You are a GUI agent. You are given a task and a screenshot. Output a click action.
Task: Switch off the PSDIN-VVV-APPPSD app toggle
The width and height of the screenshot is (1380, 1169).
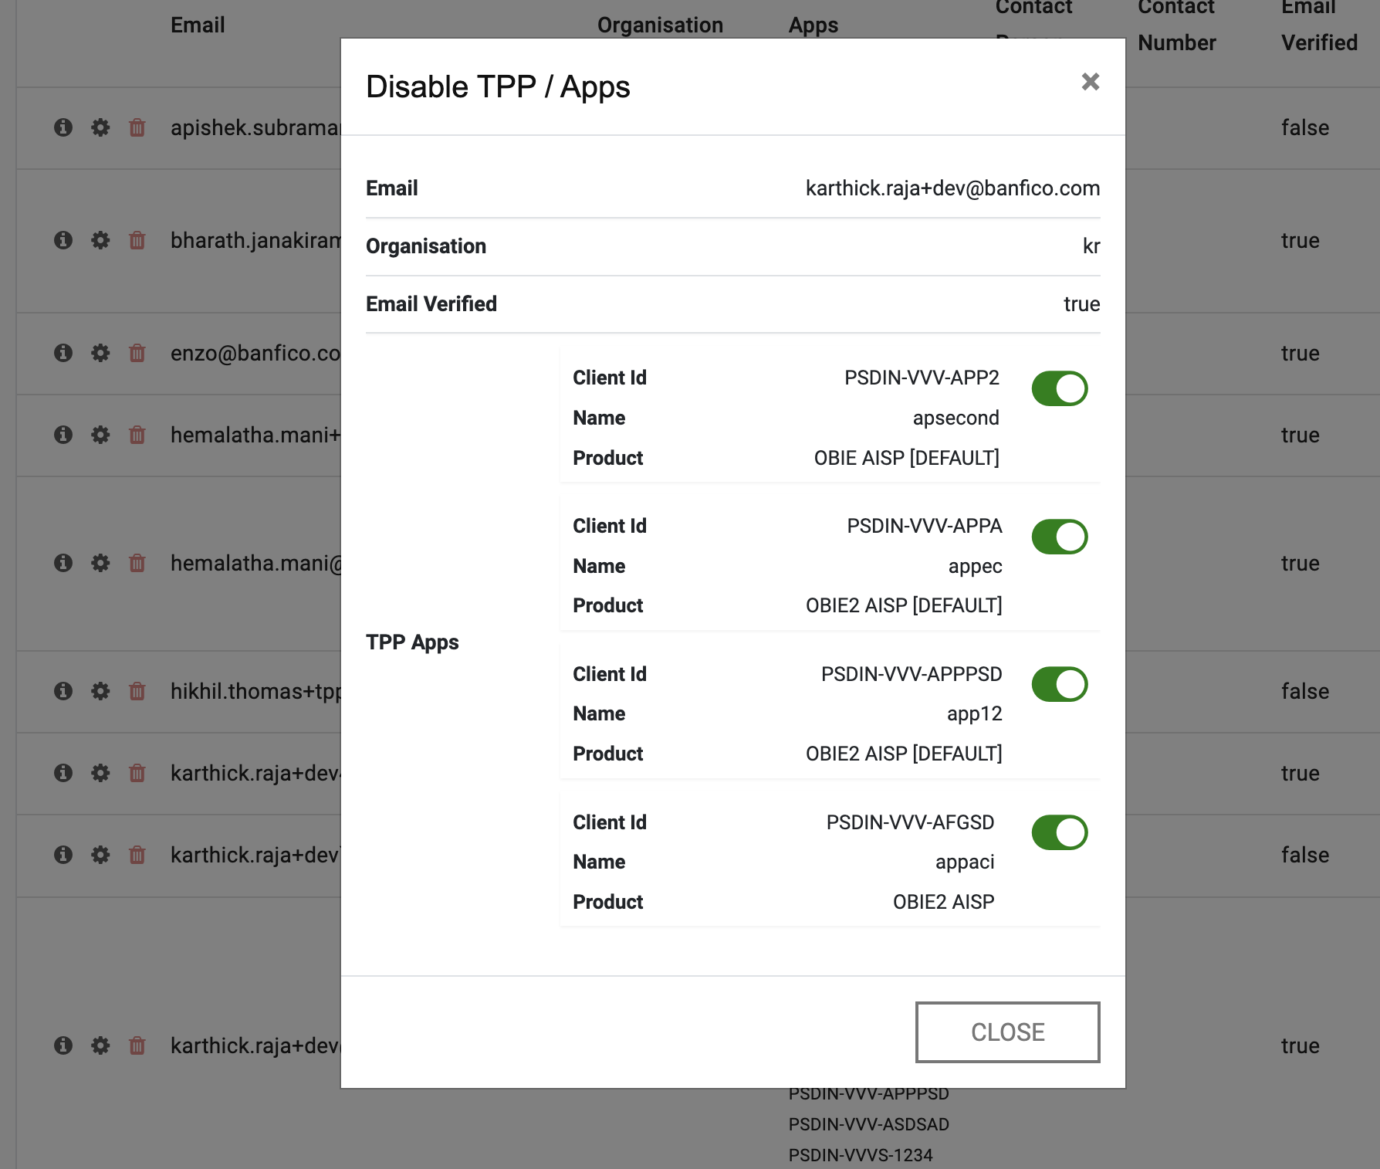pyautogui.click(x=1059, y=685)
